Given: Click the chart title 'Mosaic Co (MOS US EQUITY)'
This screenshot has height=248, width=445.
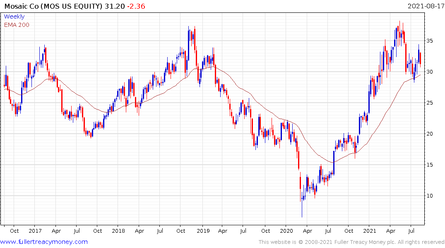Looking at the screenshot, I should (53, 6).
